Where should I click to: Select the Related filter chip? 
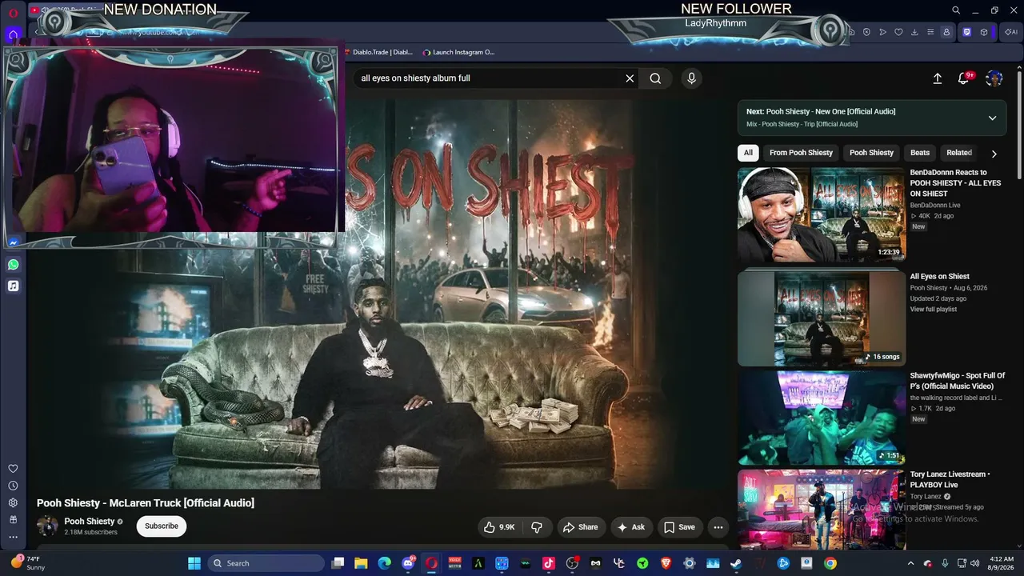[959, 153]
